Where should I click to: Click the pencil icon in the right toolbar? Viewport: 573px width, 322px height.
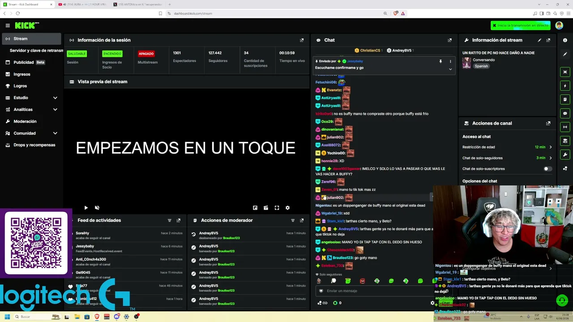[x=565, y=55]
